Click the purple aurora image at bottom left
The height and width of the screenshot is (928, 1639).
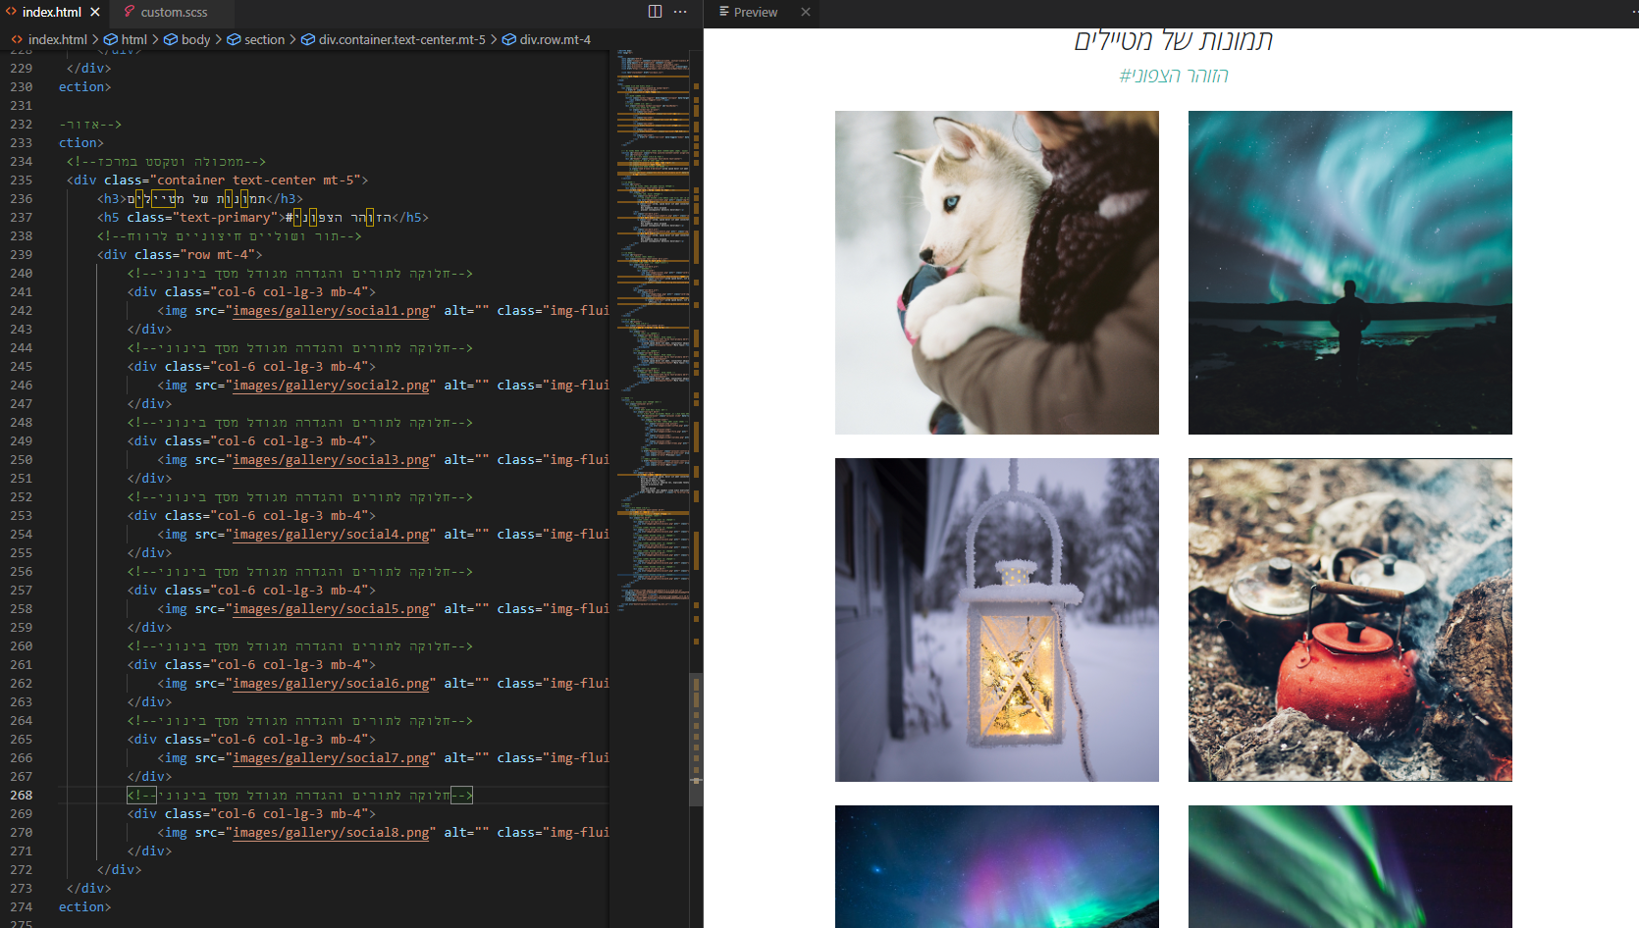point(996,866)
